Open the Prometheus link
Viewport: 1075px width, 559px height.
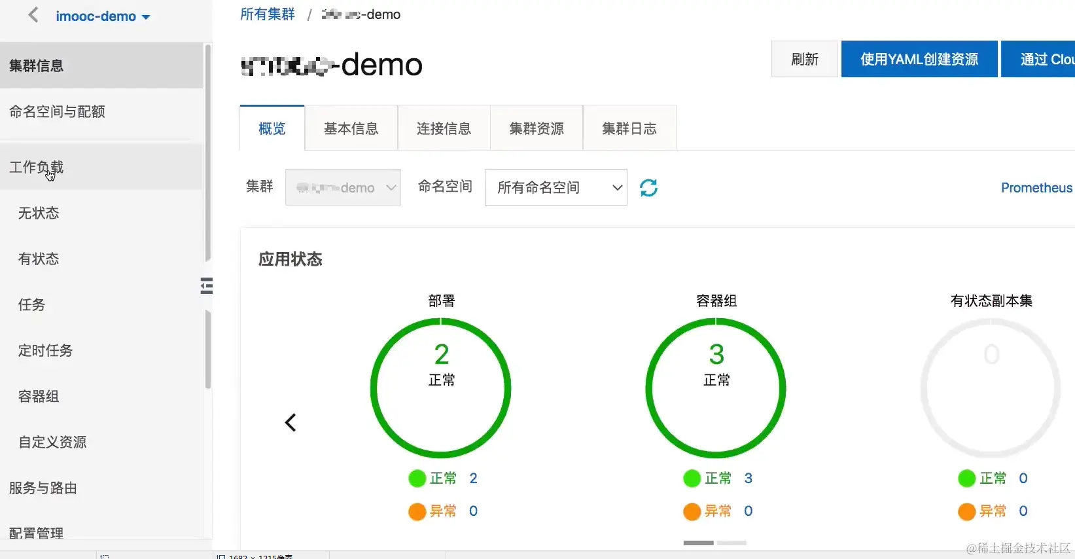[x=1036, y=188]
